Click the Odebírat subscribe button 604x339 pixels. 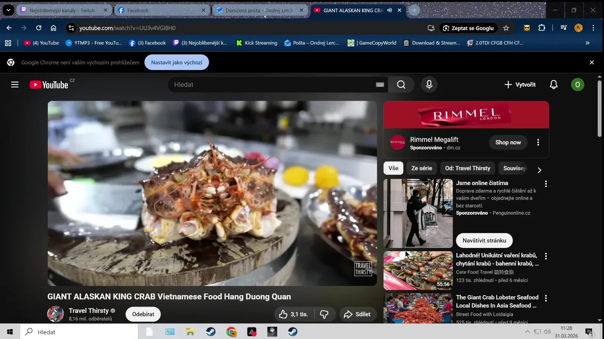tap(143, 314)
